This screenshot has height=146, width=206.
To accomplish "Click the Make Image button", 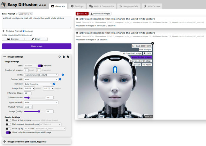I will click(x=37, y=46).
